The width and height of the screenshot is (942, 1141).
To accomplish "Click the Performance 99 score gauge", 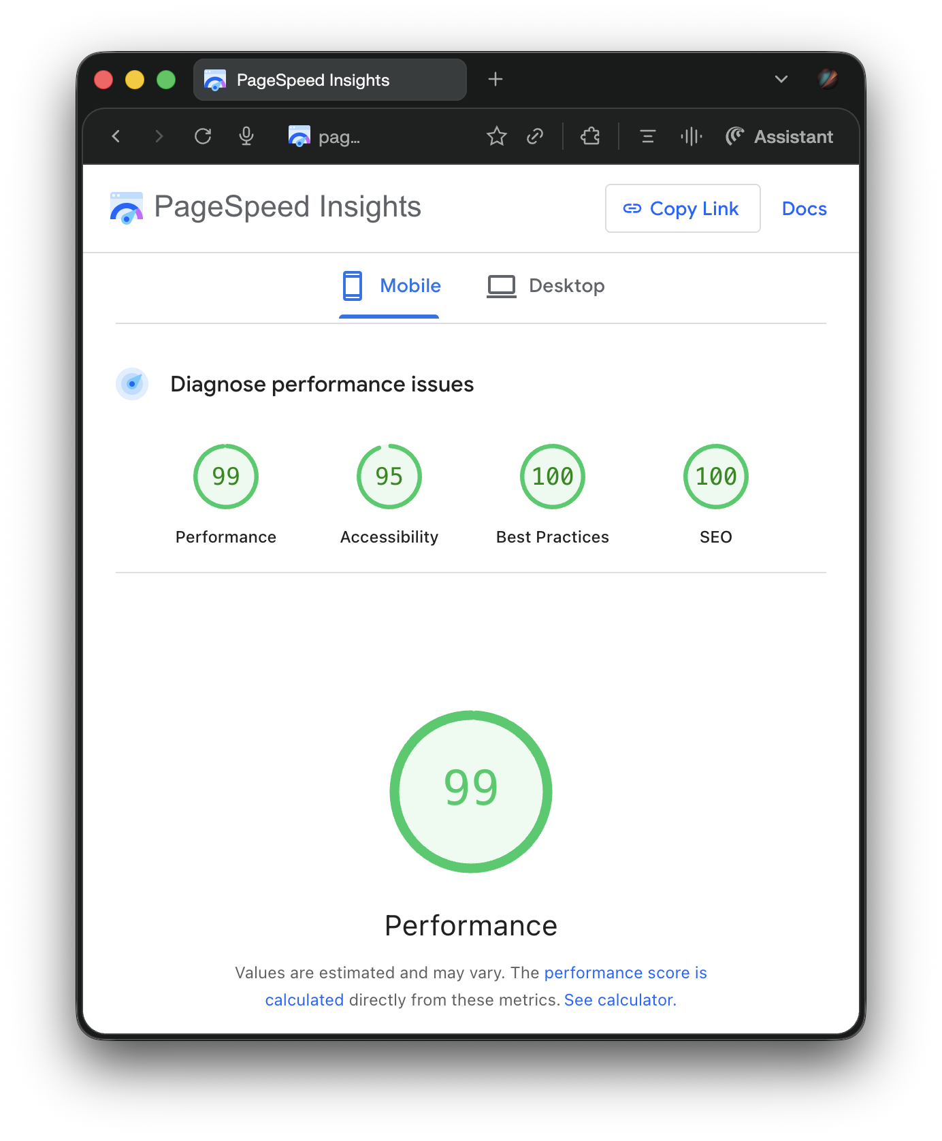I will tap(226, 477).
